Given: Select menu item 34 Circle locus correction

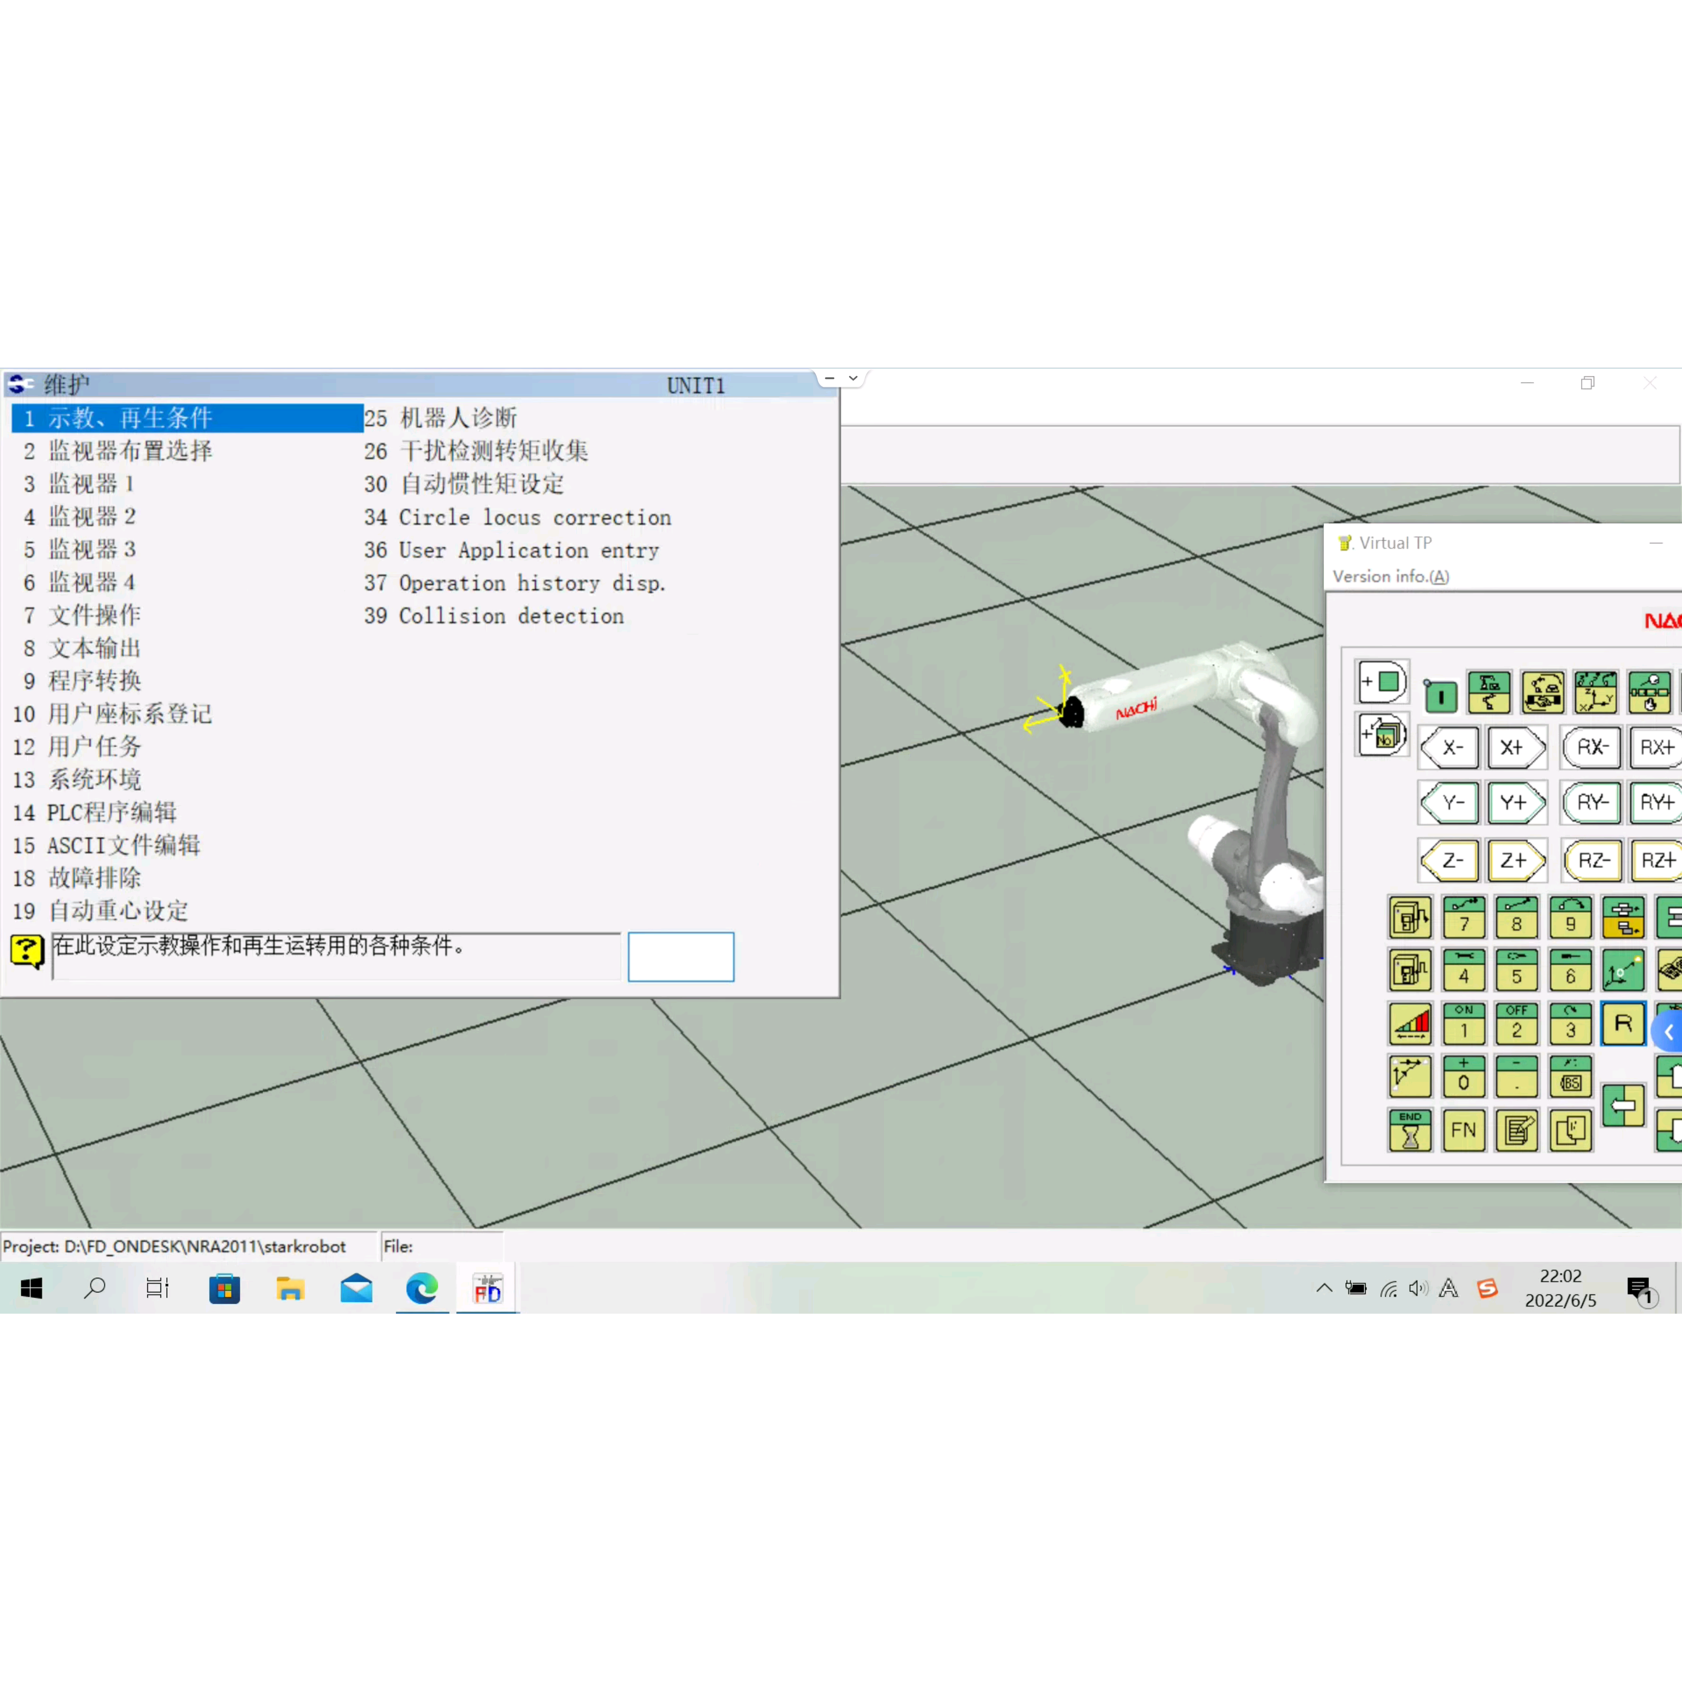Looking at the screenshot, I should pos(517,517).
